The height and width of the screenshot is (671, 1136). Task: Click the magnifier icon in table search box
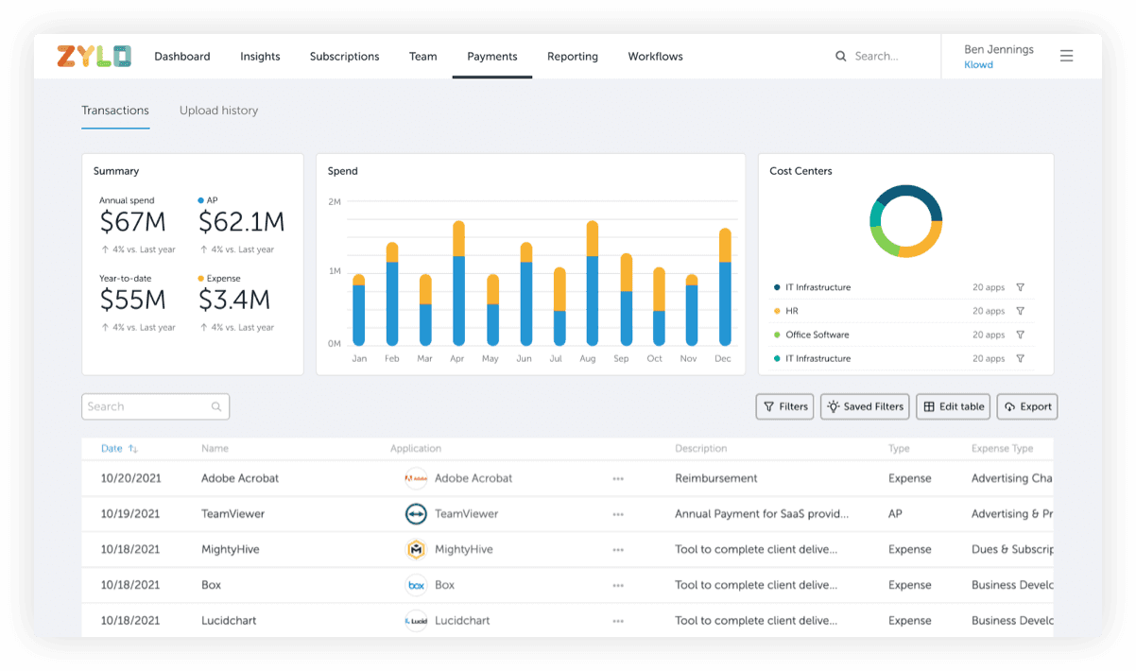216,406
